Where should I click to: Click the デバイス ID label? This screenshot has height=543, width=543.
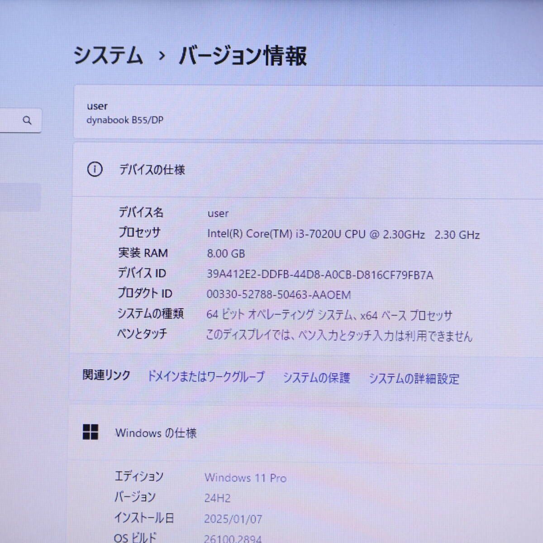[x=142, y=273]
